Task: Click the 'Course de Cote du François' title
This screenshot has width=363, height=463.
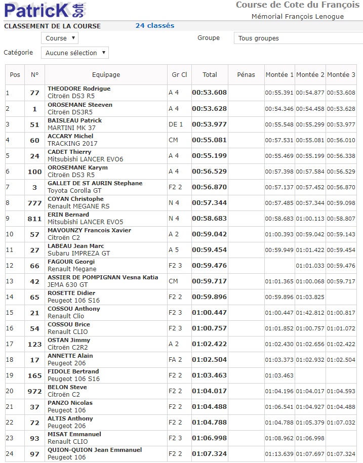Action: [298, 5]
